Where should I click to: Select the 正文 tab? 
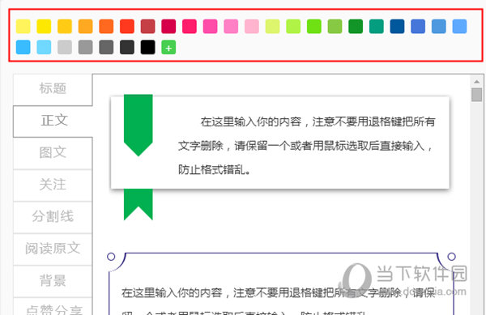click(53, 121)
